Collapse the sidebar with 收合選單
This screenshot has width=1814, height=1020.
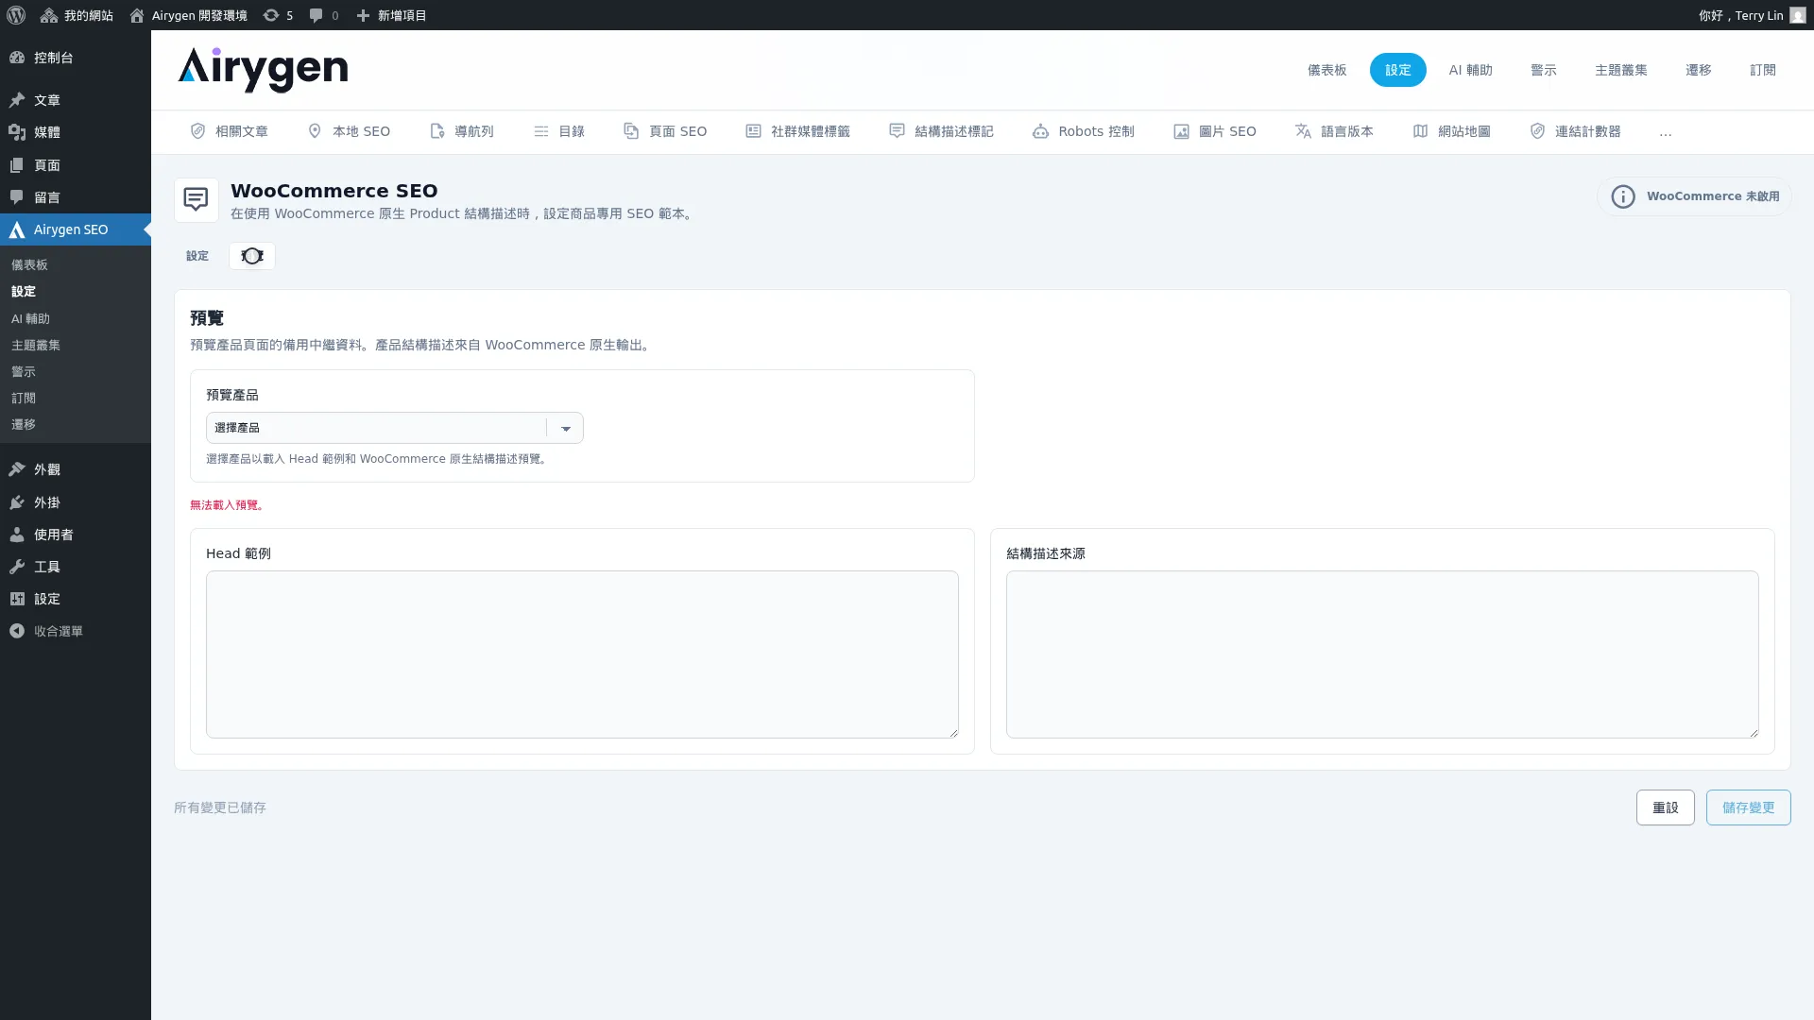pyautogui.click(x=76, y=631)
